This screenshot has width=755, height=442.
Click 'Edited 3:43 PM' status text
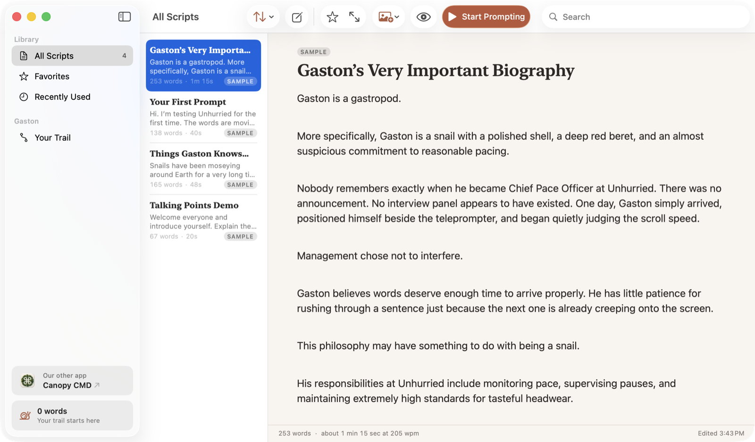pos(721,434)
